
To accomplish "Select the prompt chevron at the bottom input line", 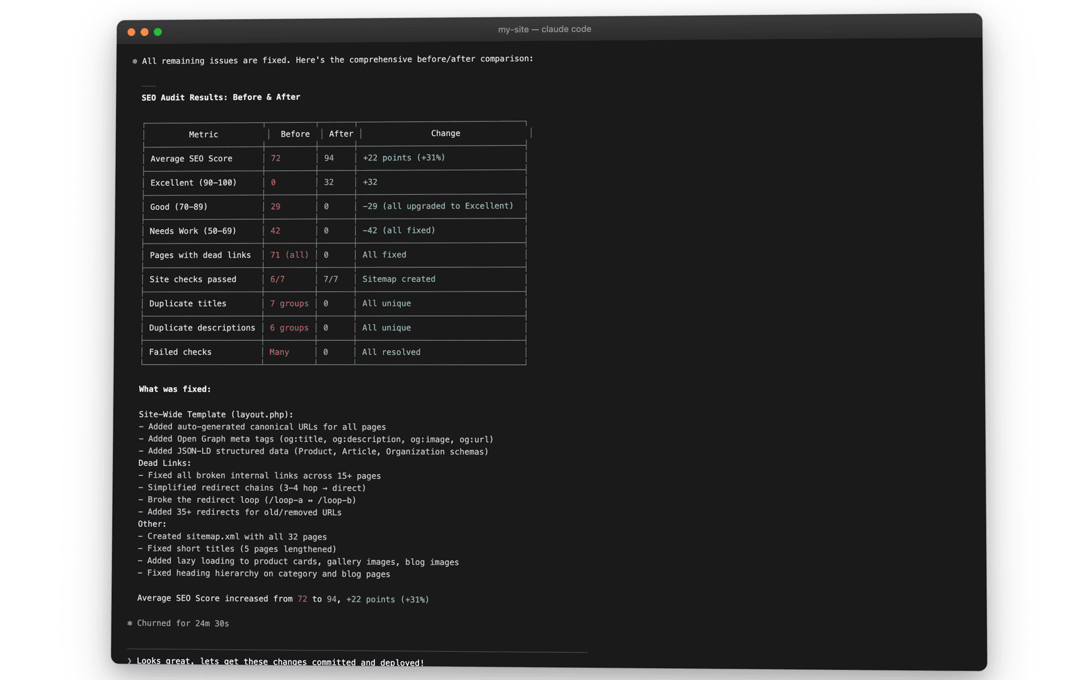I will click(x=129, y=660).
